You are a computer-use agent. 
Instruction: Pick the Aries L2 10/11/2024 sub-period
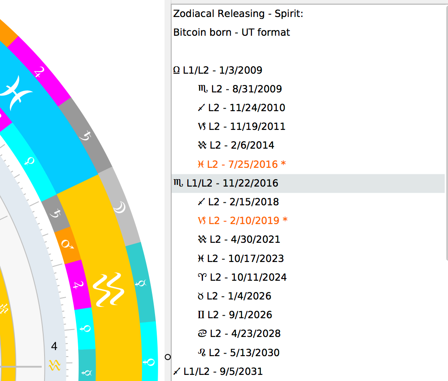pos(242,277)
